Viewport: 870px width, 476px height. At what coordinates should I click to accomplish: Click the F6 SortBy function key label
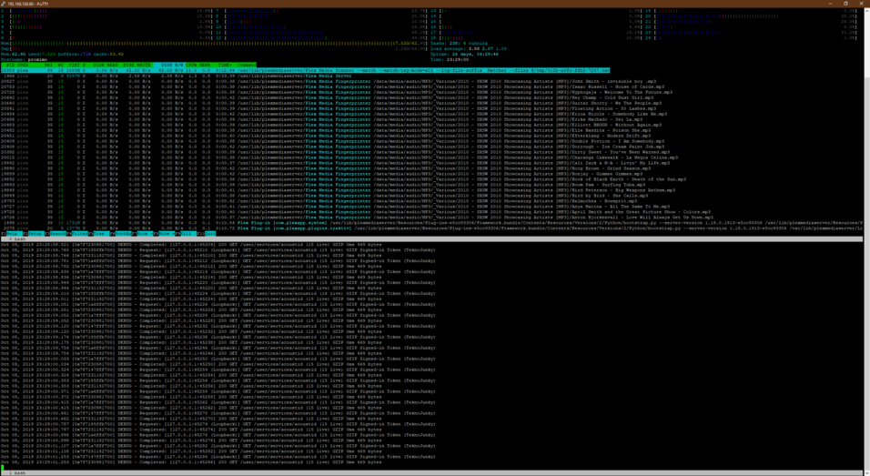[120, 234]
